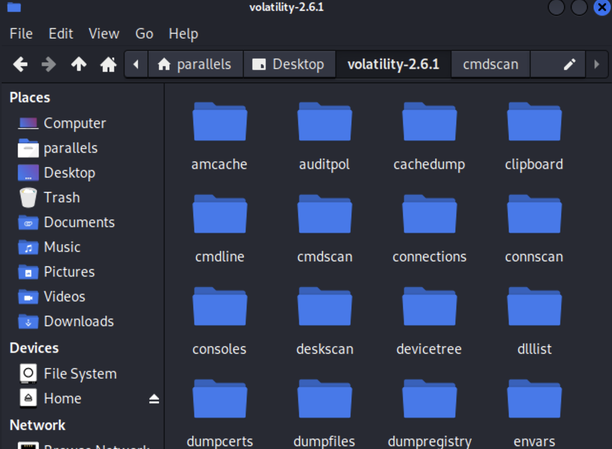
Task: Select the envars folder icon
Action: click(534, 399)
